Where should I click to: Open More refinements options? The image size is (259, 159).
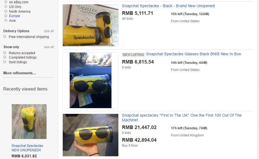(x=20, y=73)
